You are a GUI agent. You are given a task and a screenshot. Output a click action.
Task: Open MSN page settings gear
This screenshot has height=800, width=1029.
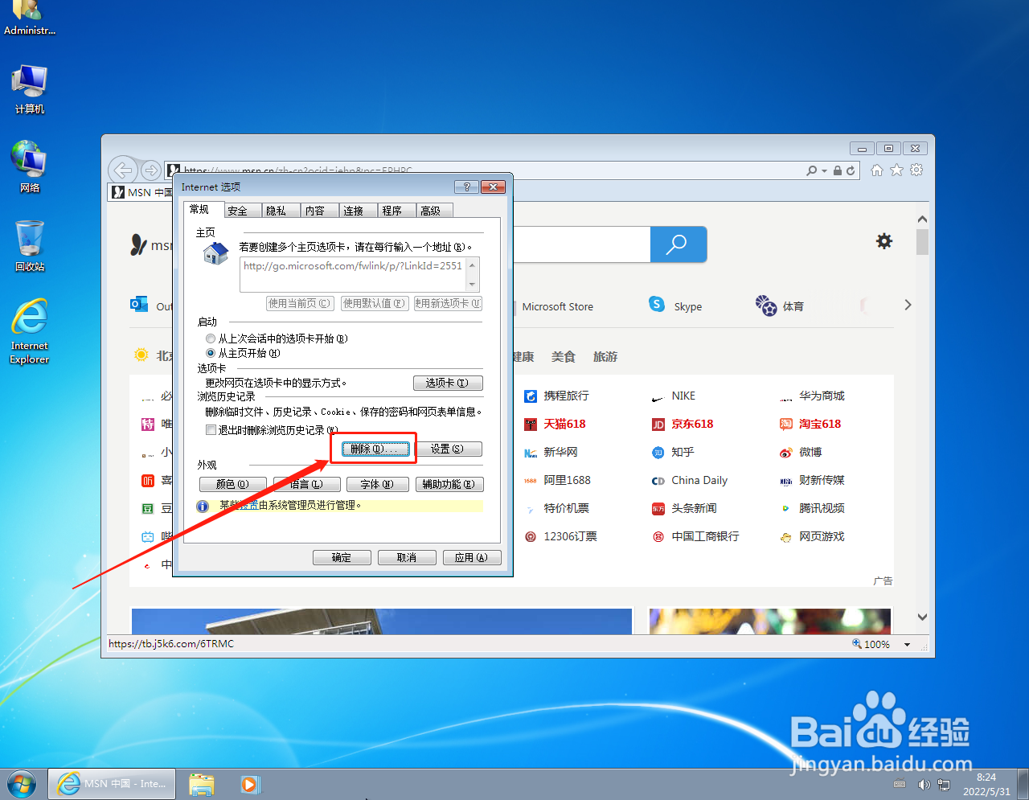coord(884,241)
